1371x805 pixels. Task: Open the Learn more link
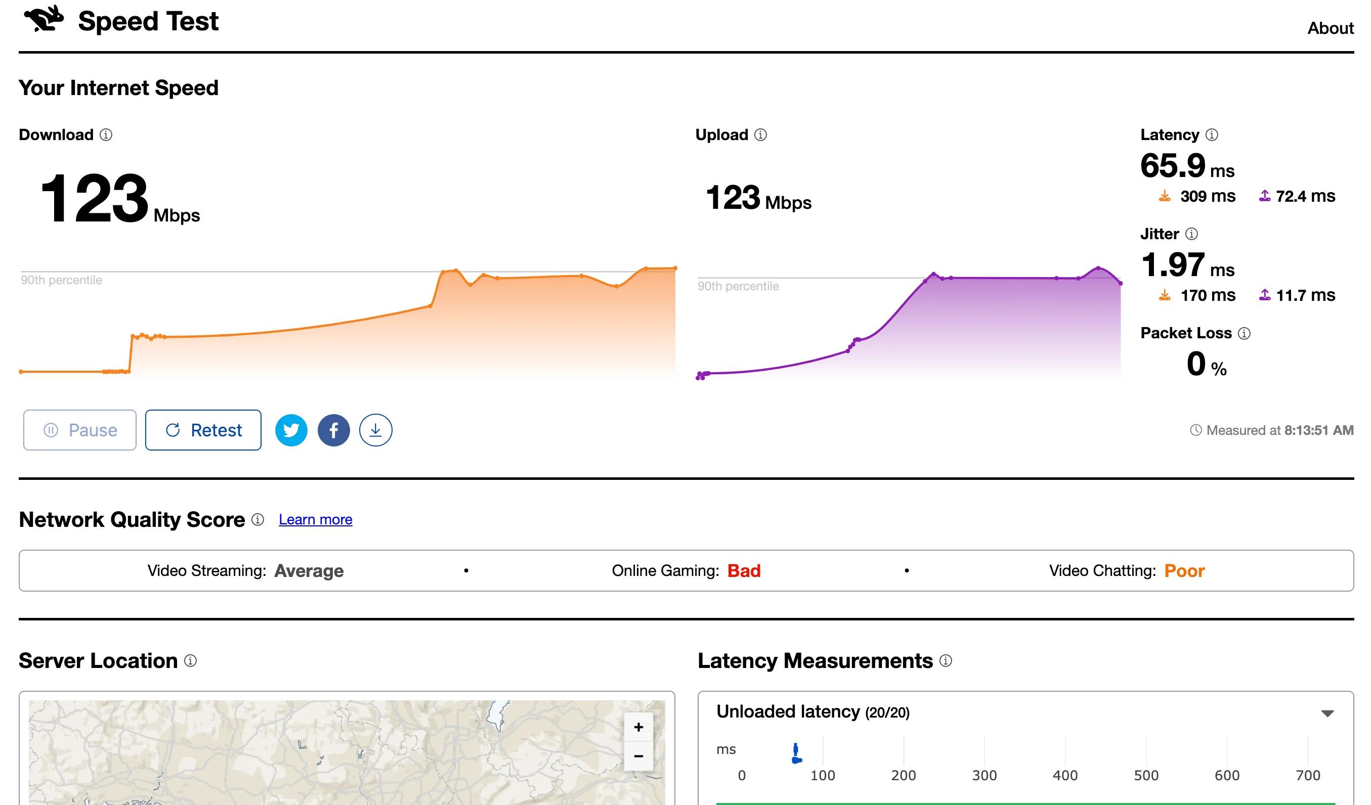point(316,519)
